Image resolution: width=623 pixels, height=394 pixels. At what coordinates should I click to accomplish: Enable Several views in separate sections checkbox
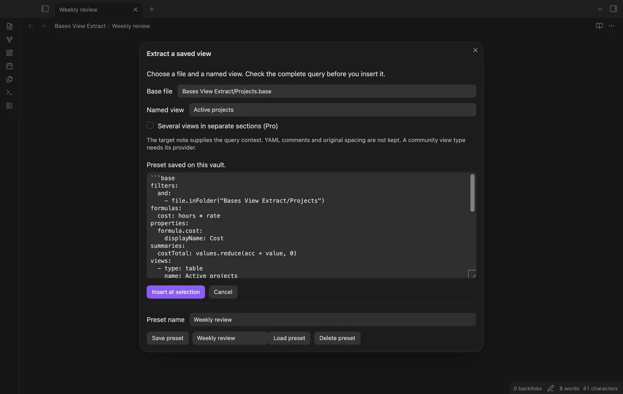pos(150,125)
